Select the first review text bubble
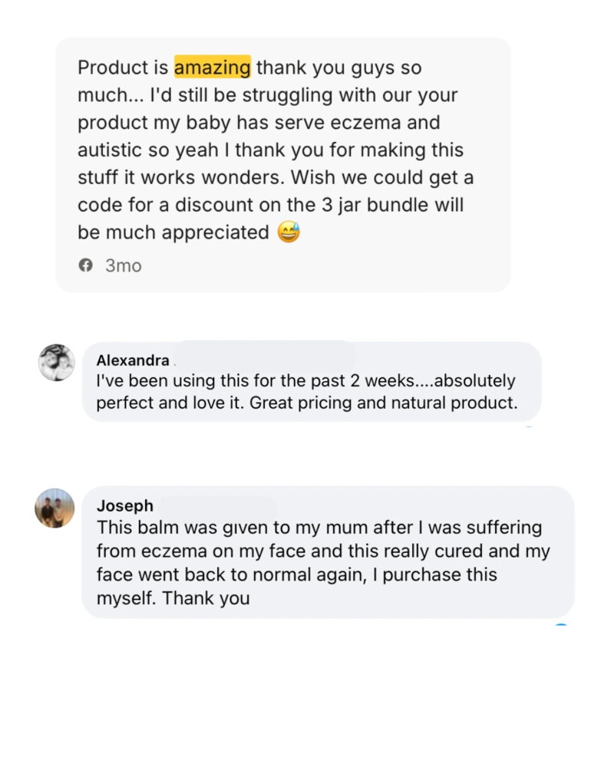This screenshot has height=767, width=614. 284,161
